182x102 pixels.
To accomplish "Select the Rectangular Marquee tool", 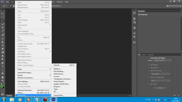I will (3, 17).
